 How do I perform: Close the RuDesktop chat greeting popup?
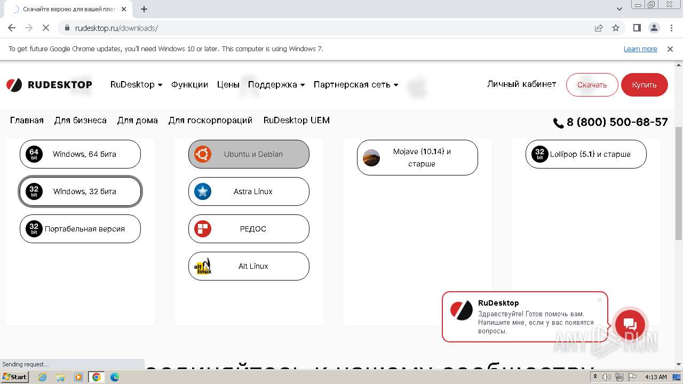(600, 300)
